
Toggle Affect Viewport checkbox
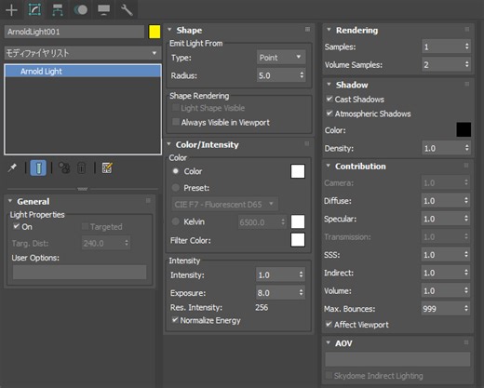point(329,325)
